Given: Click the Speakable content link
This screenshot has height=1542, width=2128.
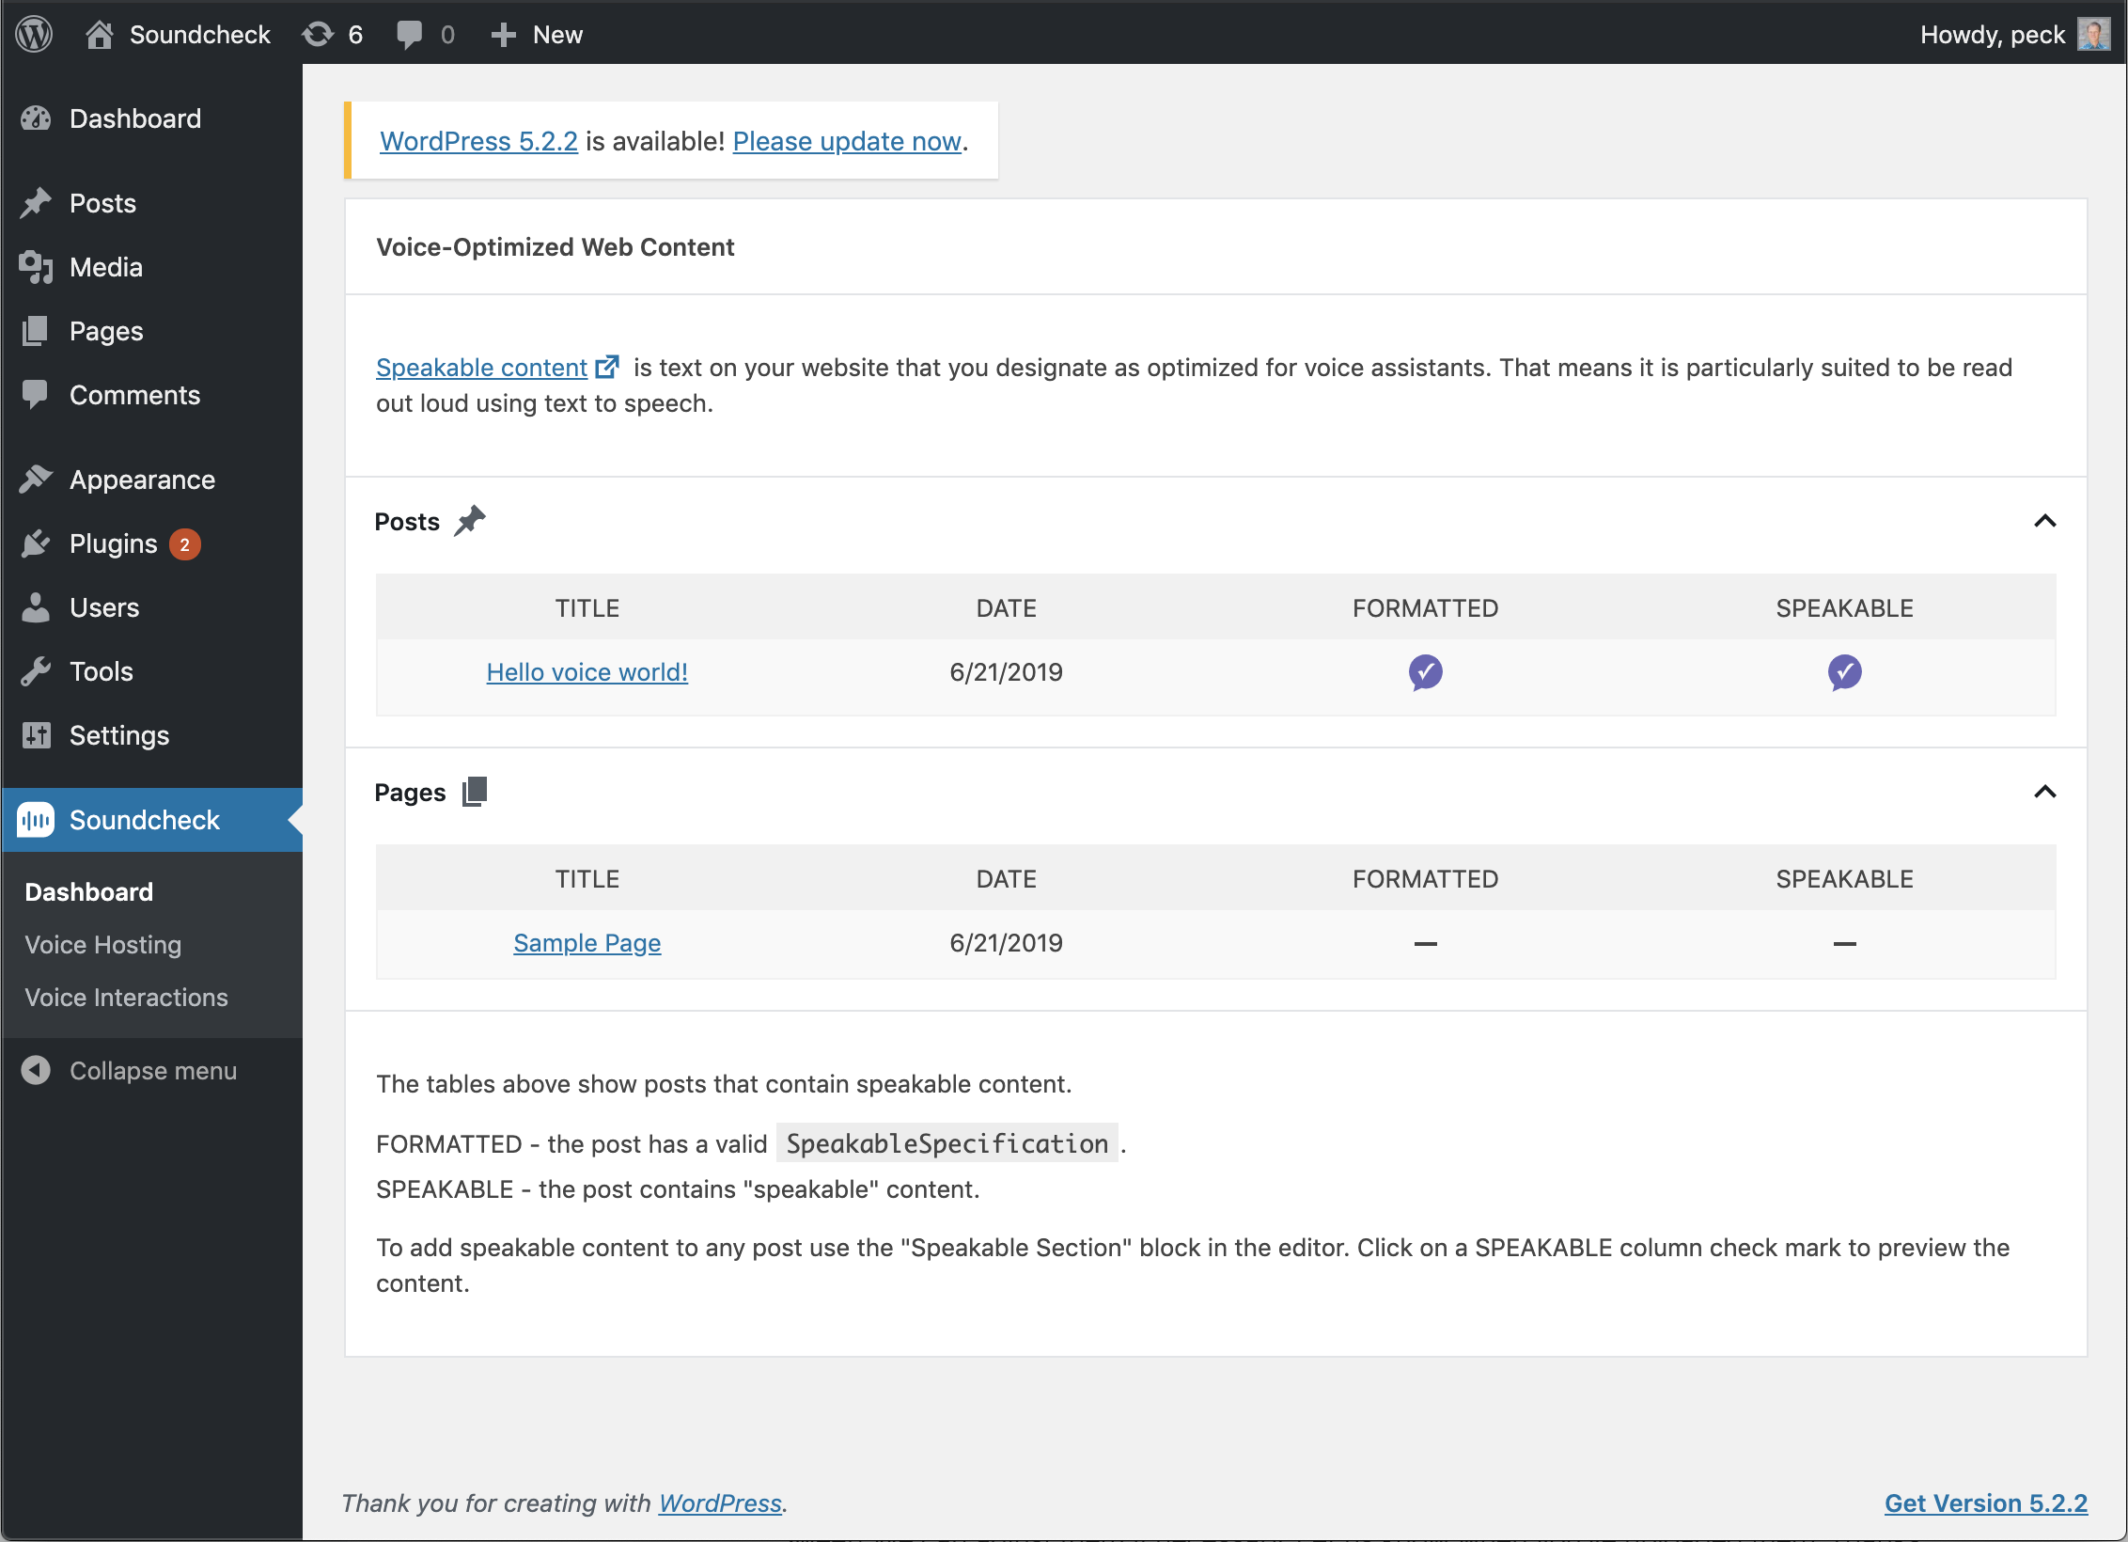Looking at the screenshot, I should [x=479, y=365].
